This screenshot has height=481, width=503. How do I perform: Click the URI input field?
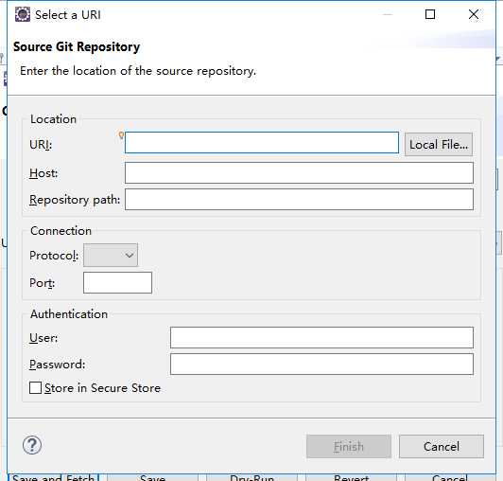click(x=262, y=143)
